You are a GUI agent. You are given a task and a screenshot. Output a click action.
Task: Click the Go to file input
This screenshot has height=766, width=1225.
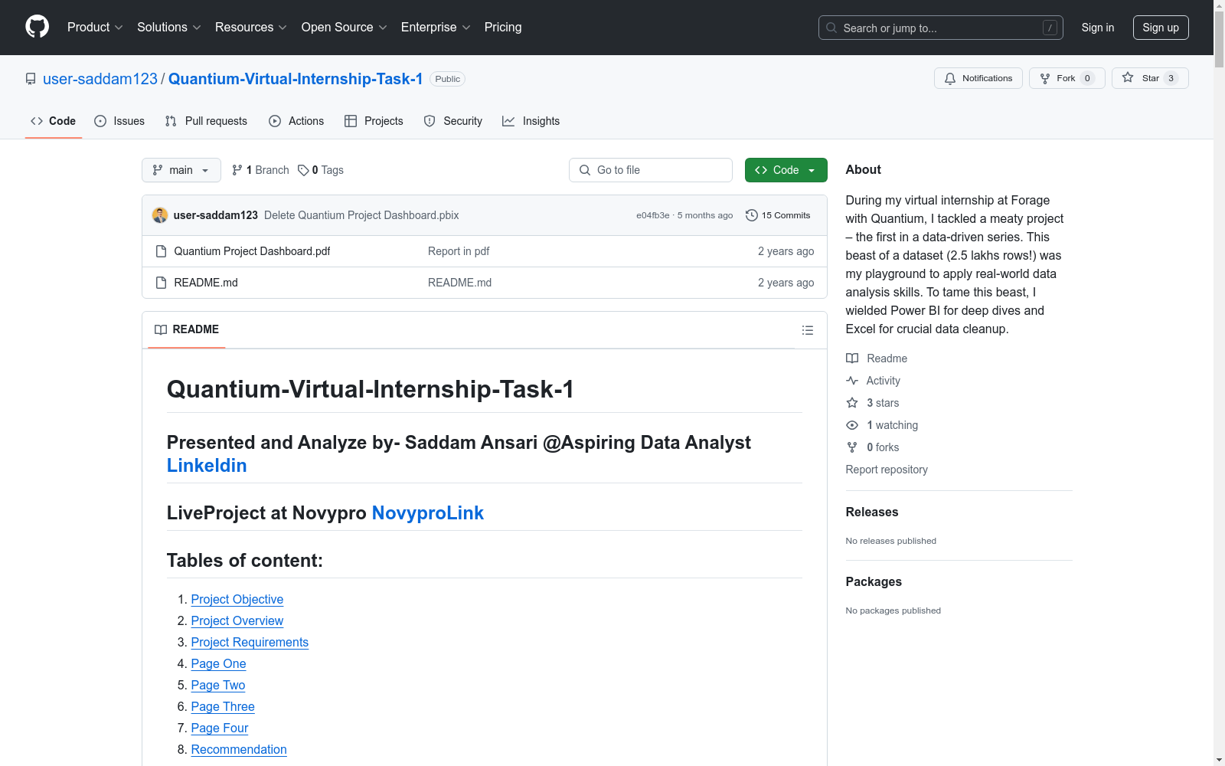pyautogui.click(x=651, y=170)
